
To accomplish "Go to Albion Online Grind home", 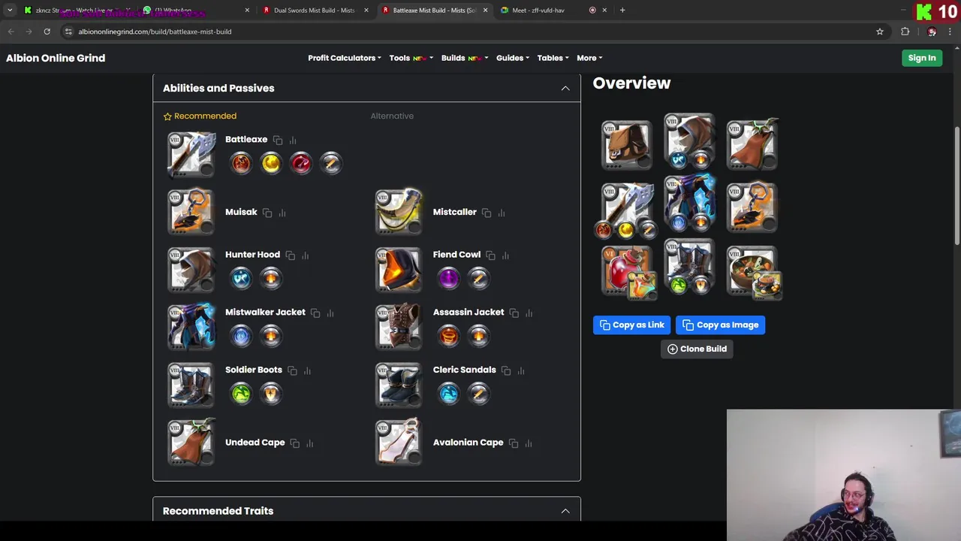I will point(56,58).
